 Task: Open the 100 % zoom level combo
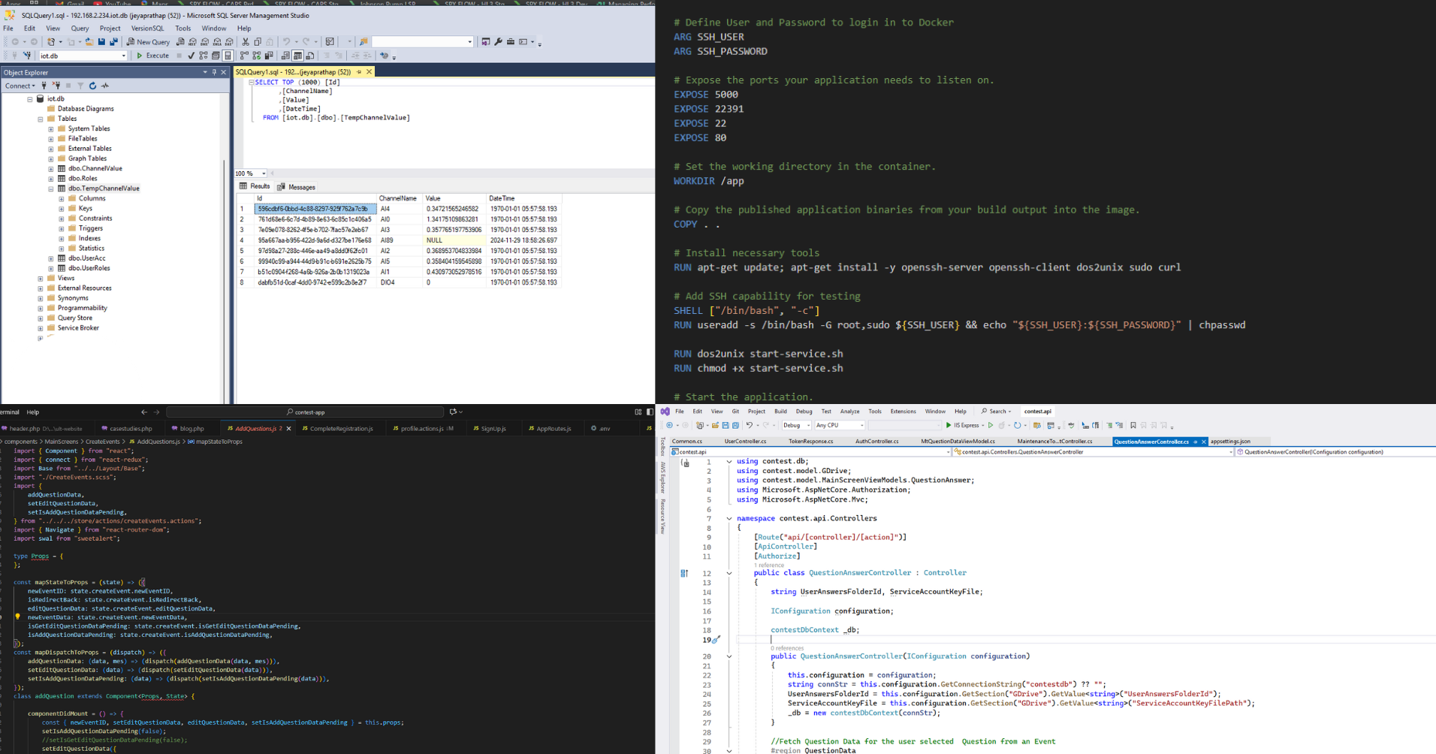(x=251, y=173)
